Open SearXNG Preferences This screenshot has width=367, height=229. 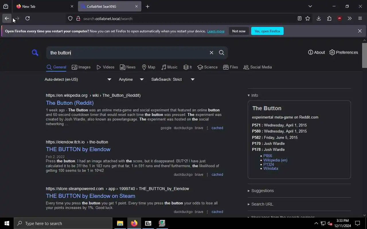tap(344, 52)
